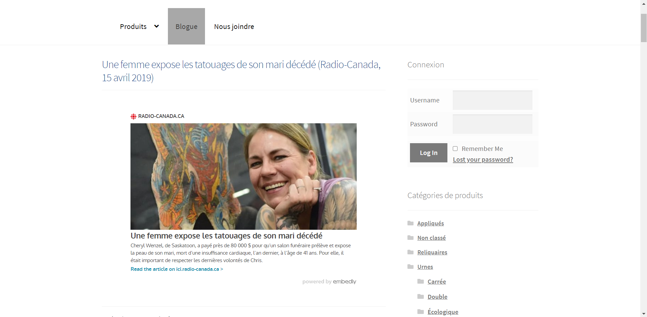Open the Blogue menu item
Screen dimensions: 647x317
[186, 27]
